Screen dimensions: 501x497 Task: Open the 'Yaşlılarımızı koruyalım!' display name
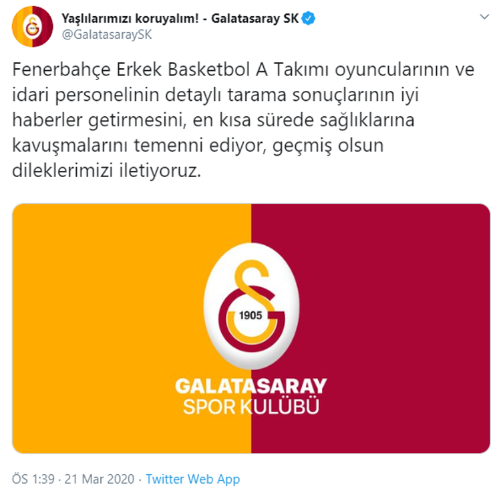[130, 19]
